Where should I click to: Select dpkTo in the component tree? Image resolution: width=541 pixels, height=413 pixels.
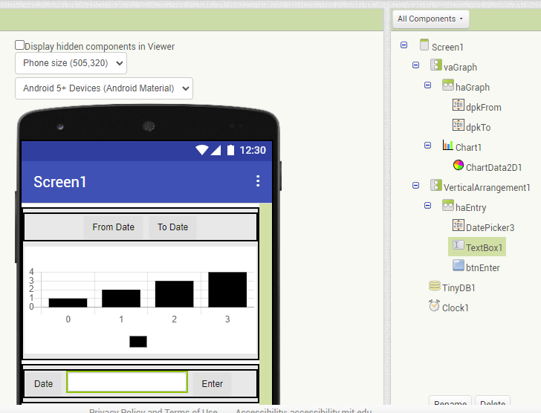[x=478, y=128]
